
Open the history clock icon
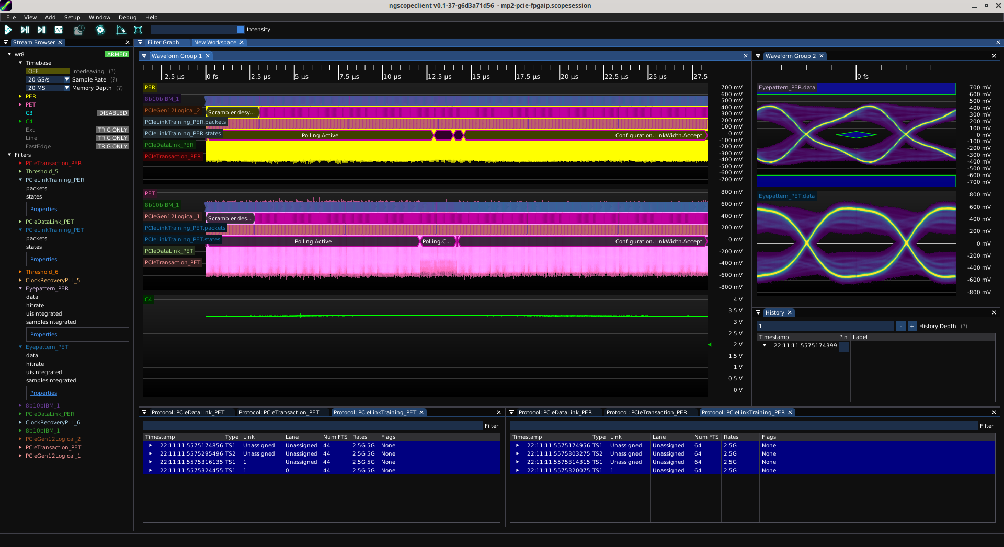(x=79, y=30)
